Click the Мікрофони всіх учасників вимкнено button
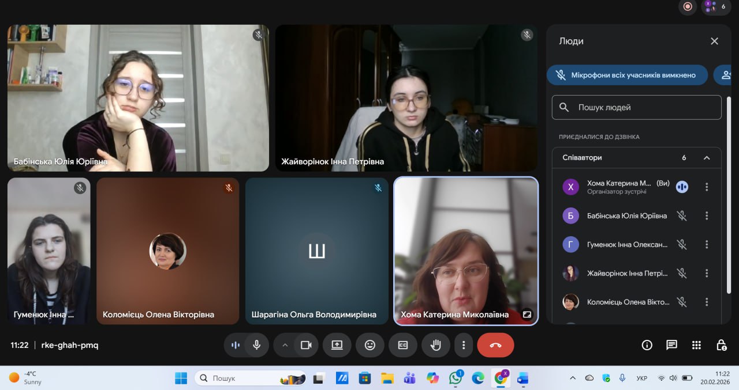This screenshot has height=390, width=739. (627, 75)
